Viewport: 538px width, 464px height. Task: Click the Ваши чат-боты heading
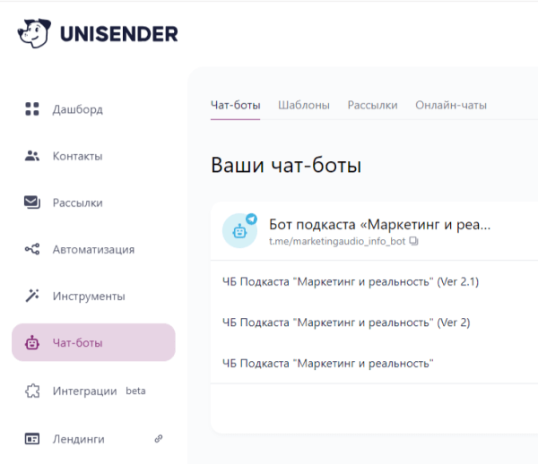(286, 165)
